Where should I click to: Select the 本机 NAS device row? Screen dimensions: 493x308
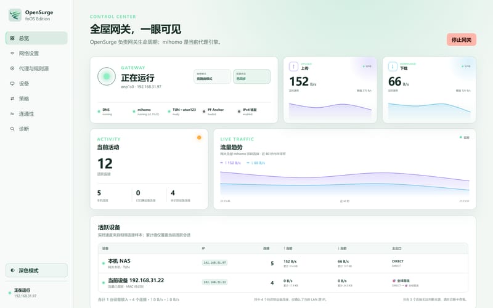(x=283, y=264)
